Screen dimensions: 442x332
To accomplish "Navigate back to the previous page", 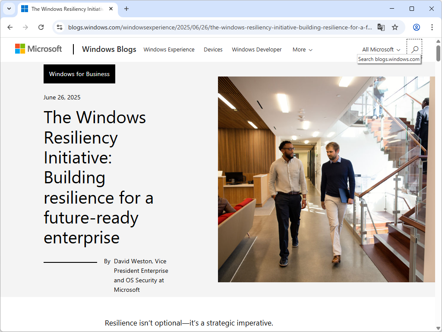I will coord(10,27).
